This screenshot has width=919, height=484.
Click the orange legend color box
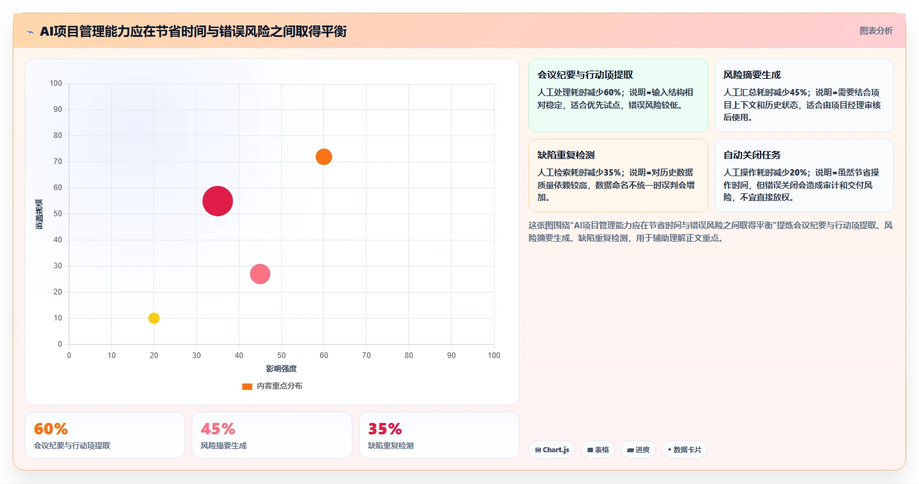click(x=247, y=386)
